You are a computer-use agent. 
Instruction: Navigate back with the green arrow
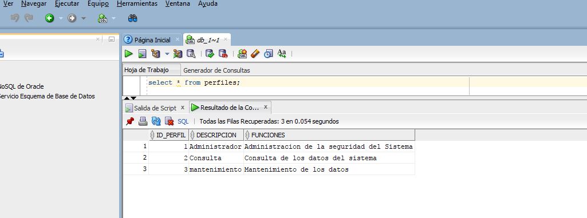point(49,18)
